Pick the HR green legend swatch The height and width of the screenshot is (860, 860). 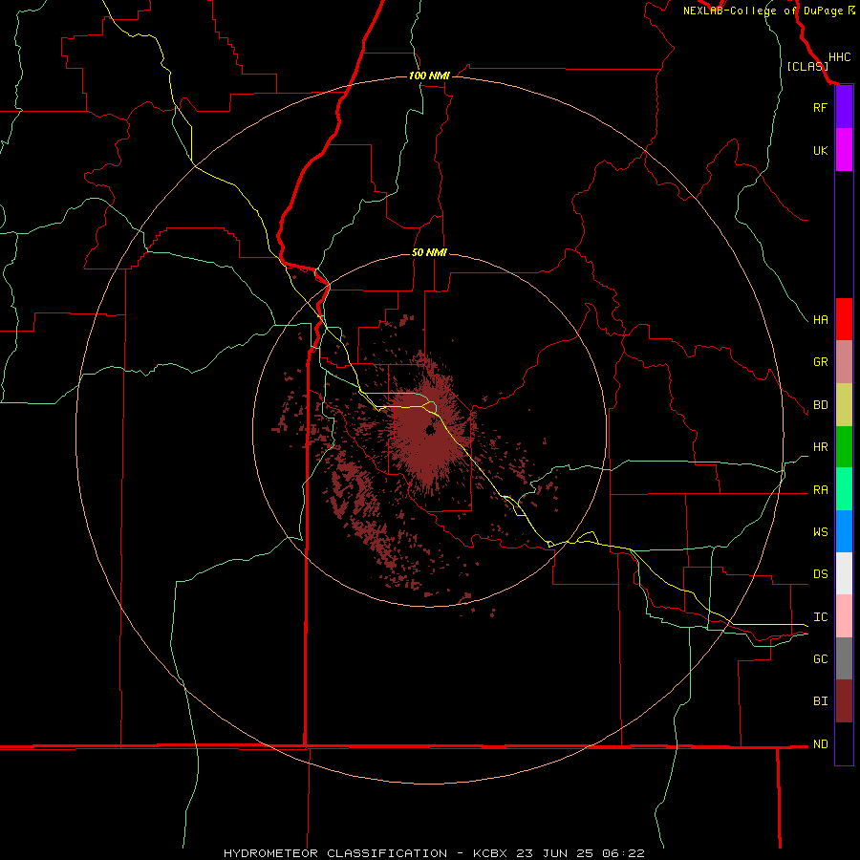[x=844, y=447]
